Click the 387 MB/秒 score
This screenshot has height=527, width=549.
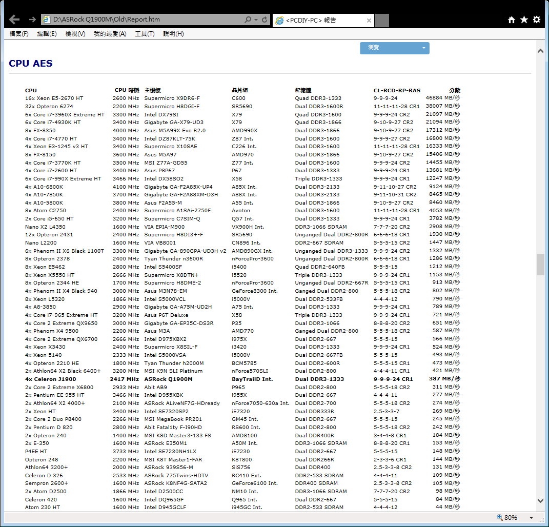[x=444, y=379]
